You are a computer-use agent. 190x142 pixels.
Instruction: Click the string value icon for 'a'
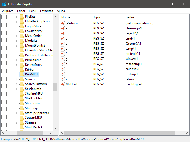(x=63, y=28)
